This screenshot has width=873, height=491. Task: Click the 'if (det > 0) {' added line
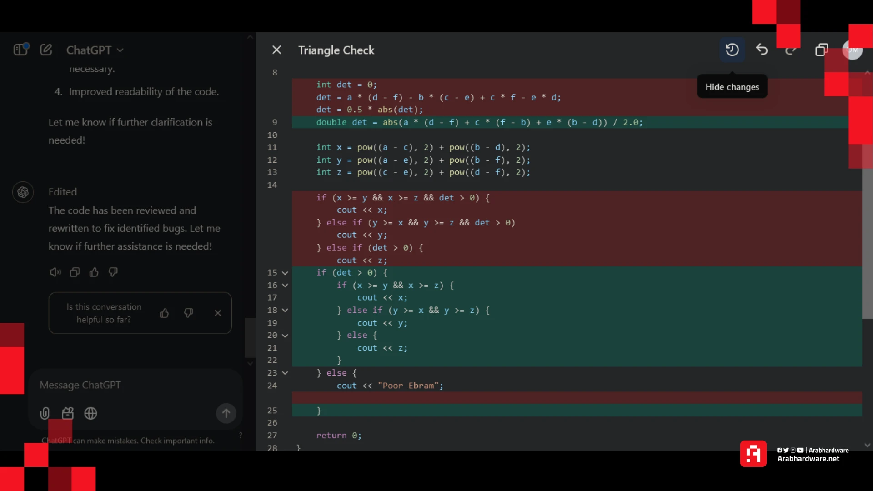351,273
